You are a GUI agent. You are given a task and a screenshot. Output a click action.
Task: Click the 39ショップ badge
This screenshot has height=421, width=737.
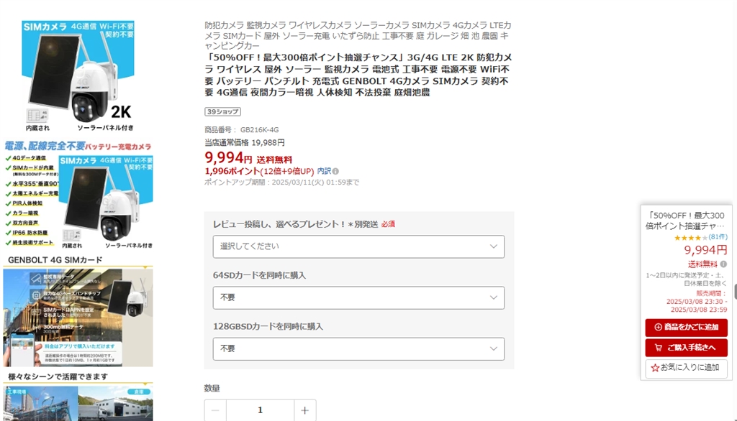point(222,111)
